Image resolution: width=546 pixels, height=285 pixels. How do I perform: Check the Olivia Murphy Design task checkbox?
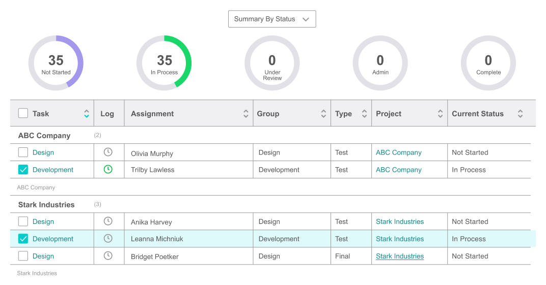click(x=23, y=152)
